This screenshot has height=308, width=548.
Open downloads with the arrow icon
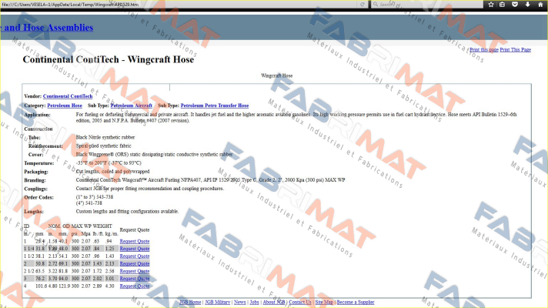click(x=528, y=5)
